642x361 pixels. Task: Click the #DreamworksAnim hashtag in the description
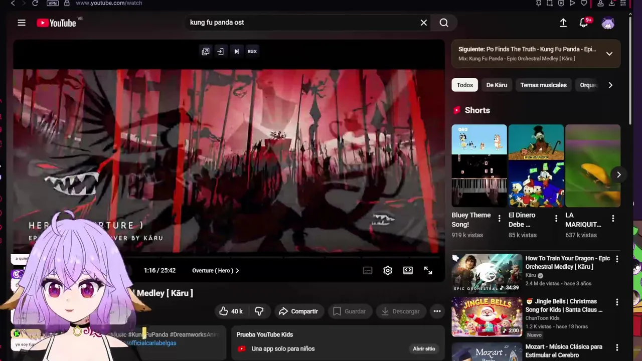coord(194,335)
